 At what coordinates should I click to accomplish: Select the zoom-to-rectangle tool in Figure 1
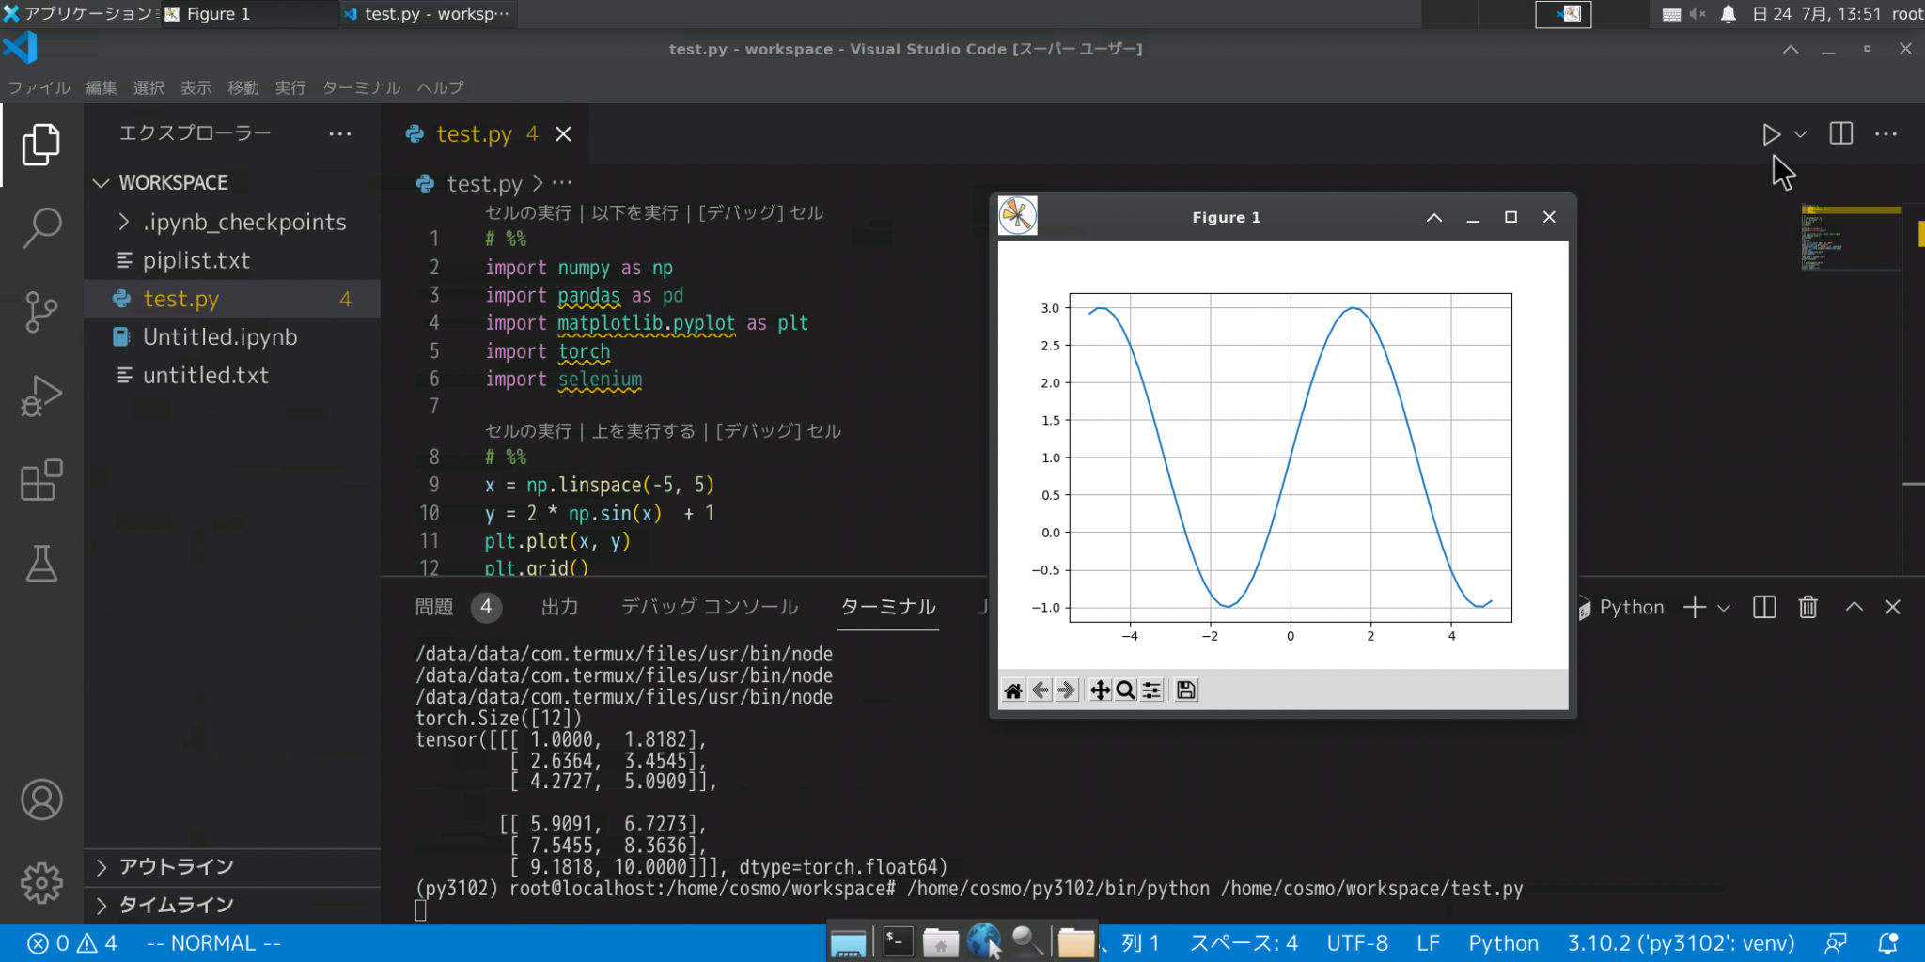(1124, 690)
